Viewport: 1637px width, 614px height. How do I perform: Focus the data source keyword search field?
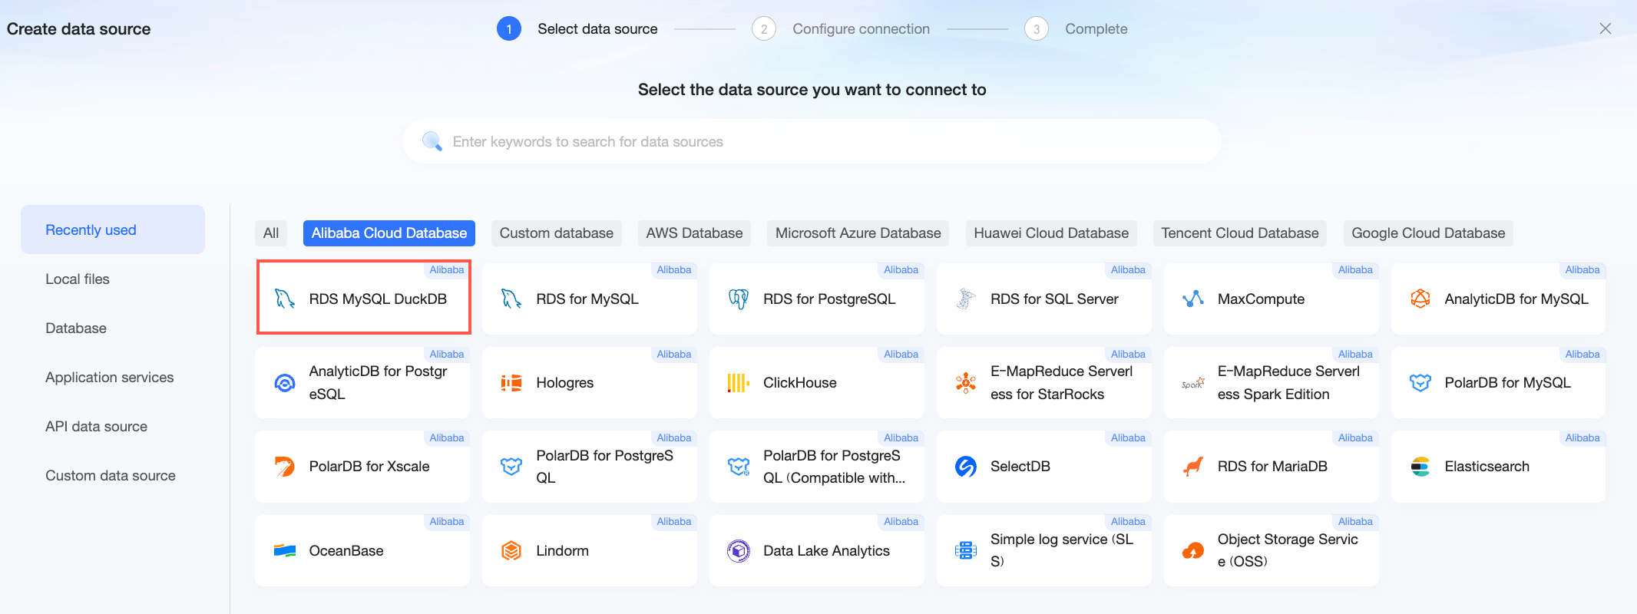point(812,141)
